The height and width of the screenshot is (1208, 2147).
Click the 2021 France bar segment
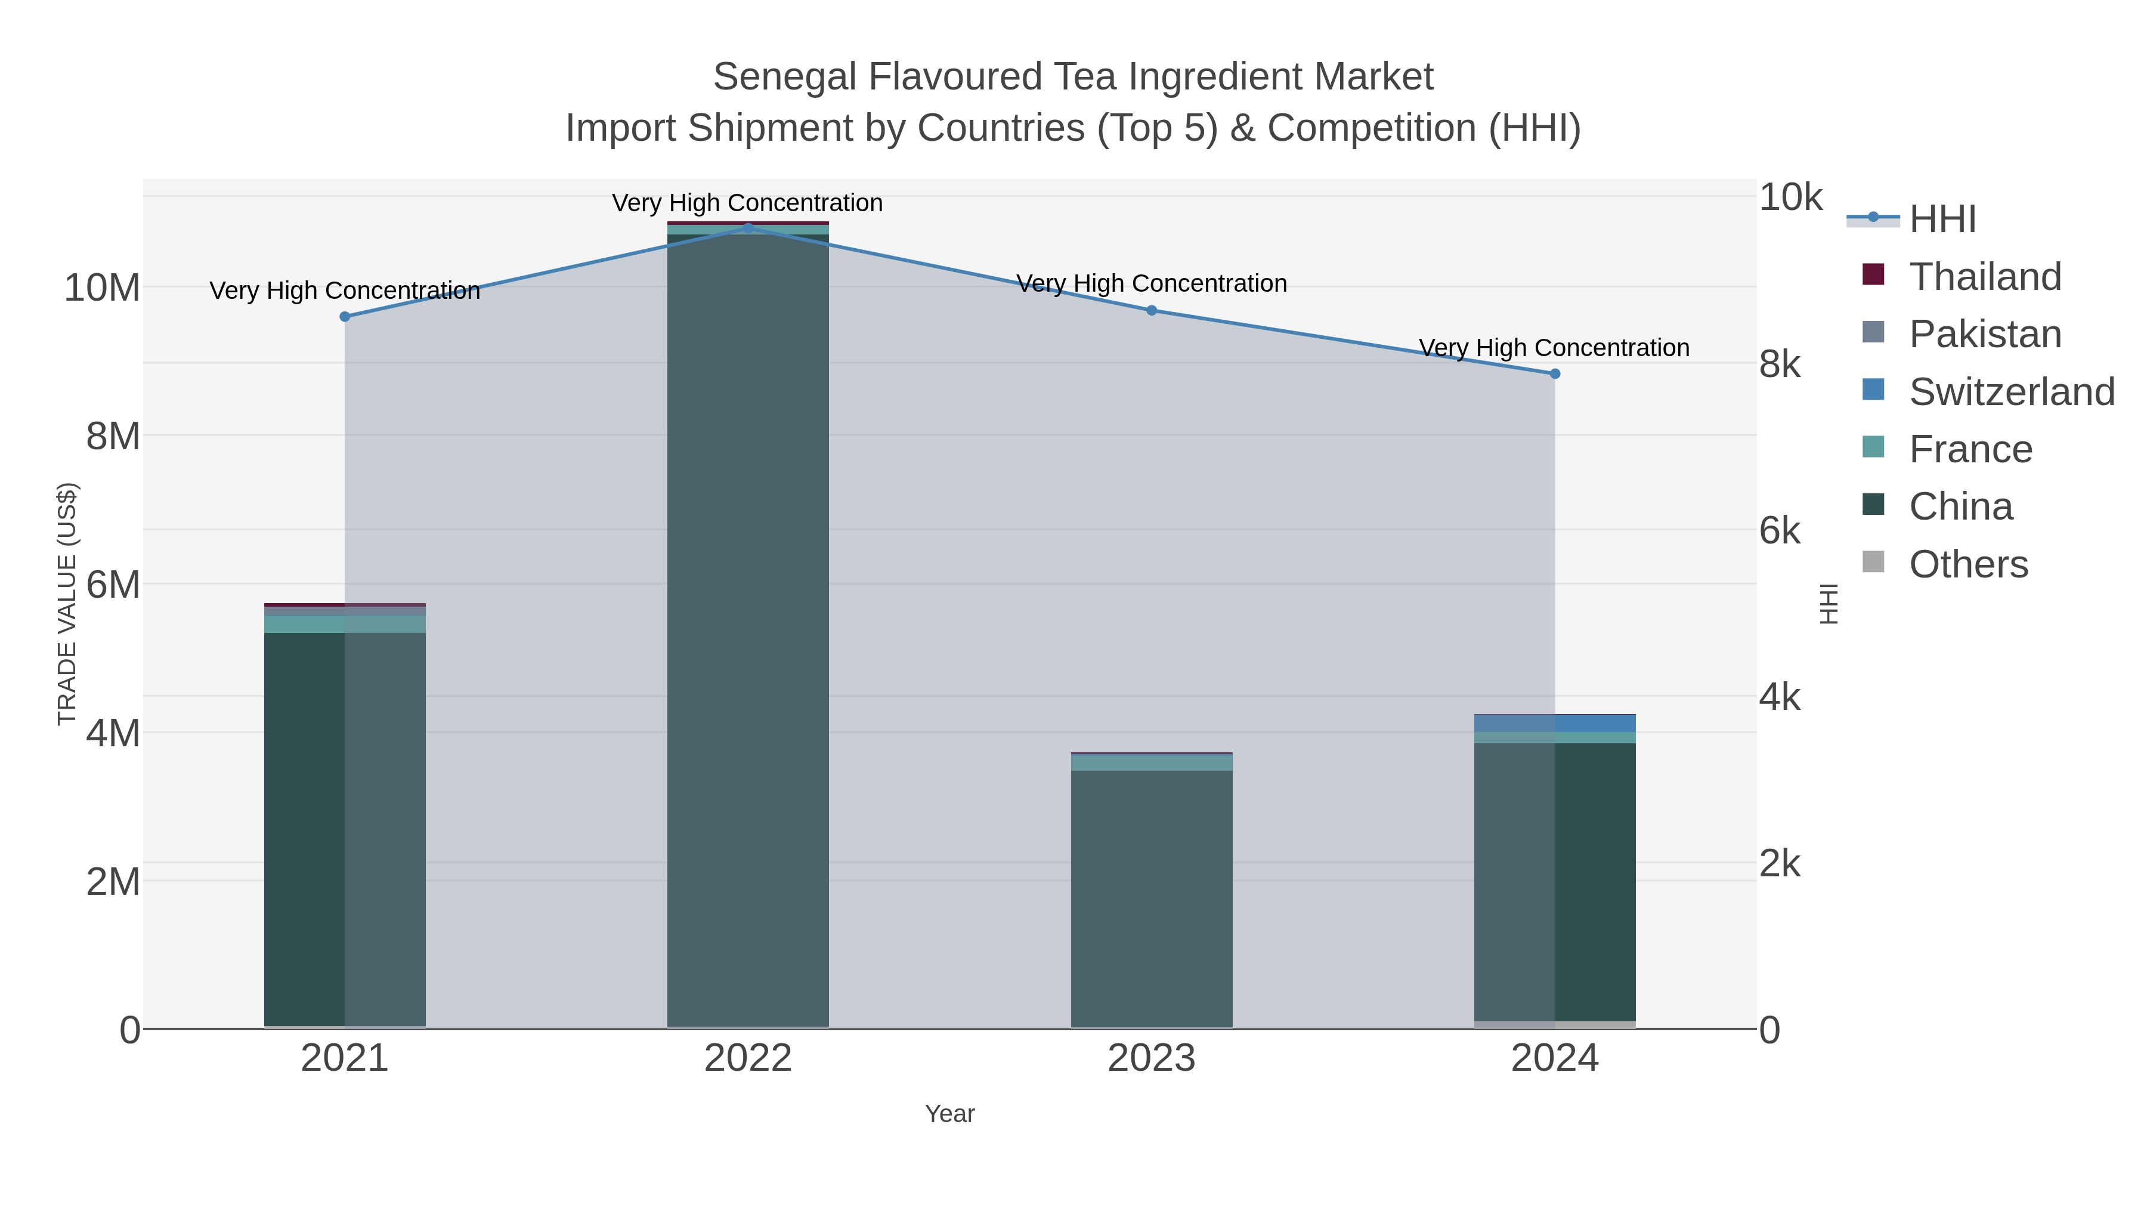(x=345, y=625)
